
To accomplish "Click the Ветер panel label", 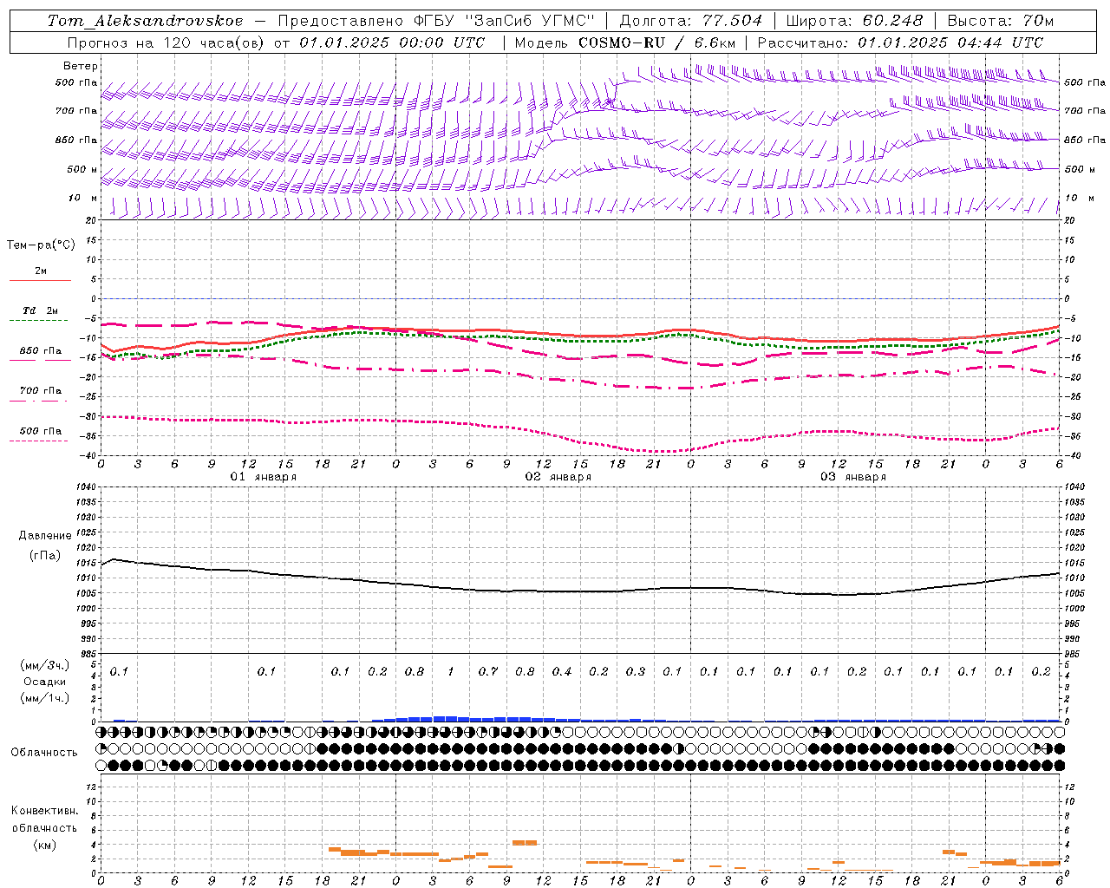I will click(81, 66).
